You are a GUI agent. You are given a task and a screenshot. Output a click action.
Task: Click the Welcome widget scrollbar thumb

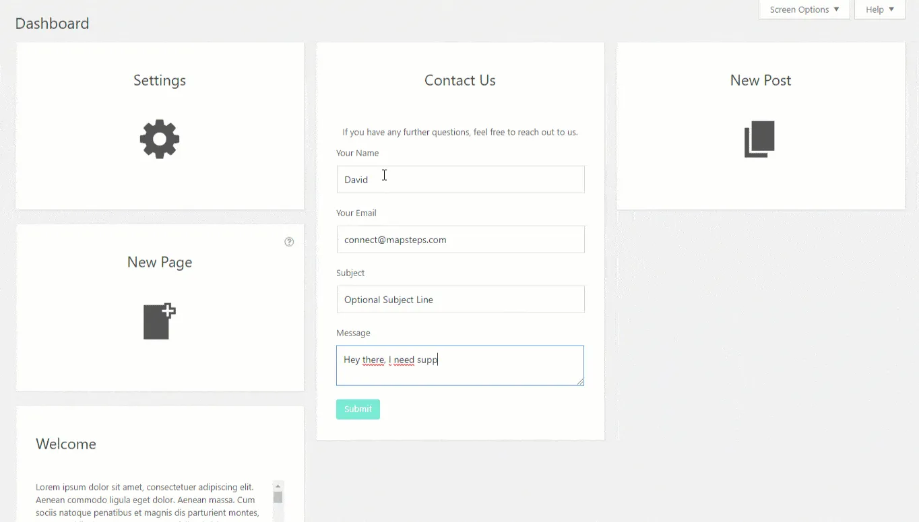coord(278,497)
